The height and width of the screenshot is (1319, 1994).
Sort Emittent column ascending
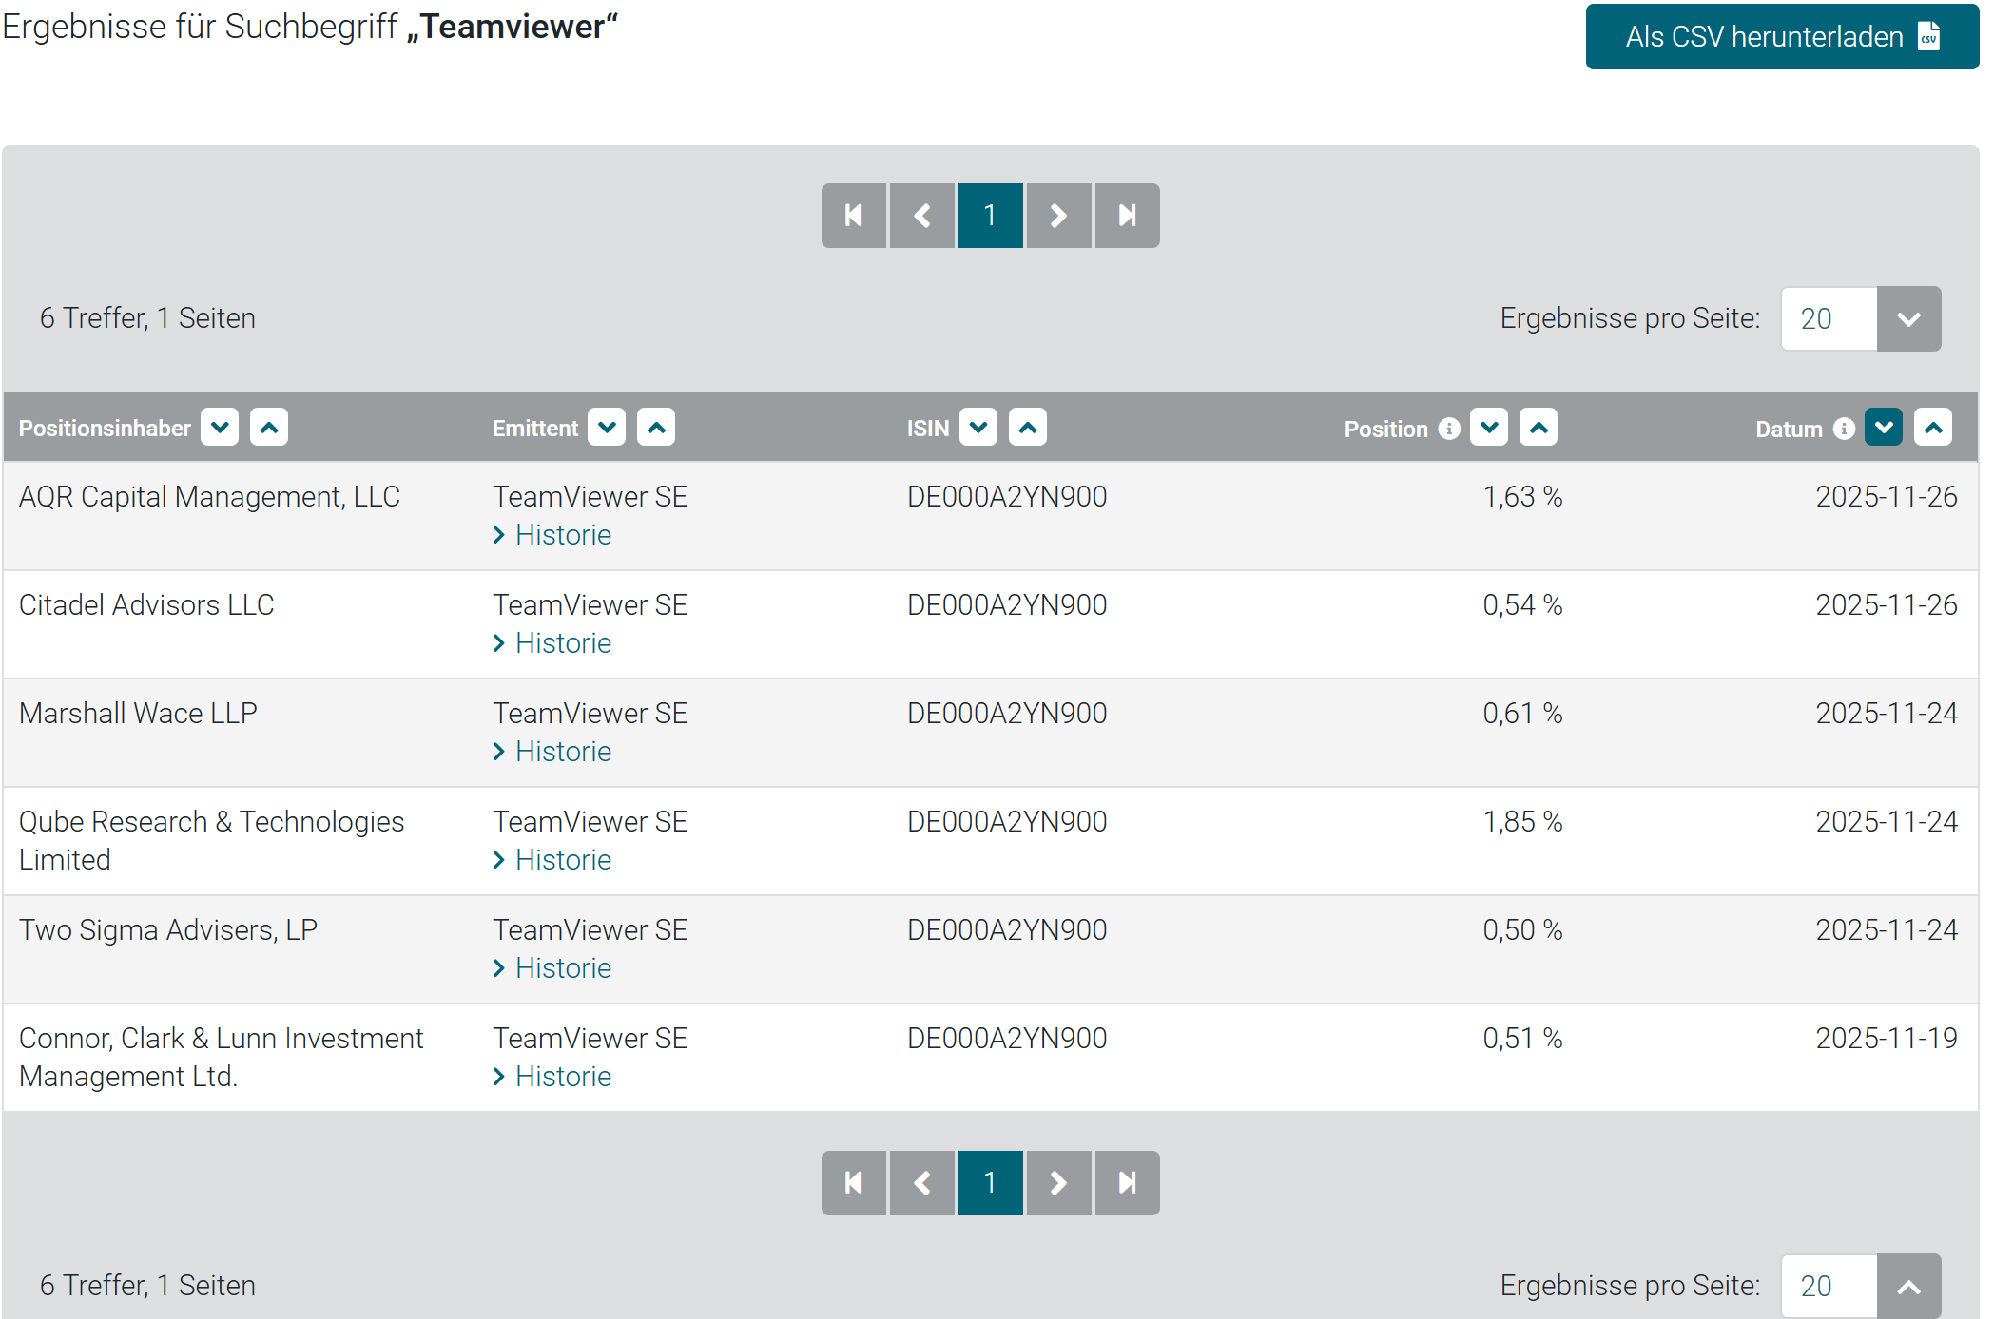656,428
